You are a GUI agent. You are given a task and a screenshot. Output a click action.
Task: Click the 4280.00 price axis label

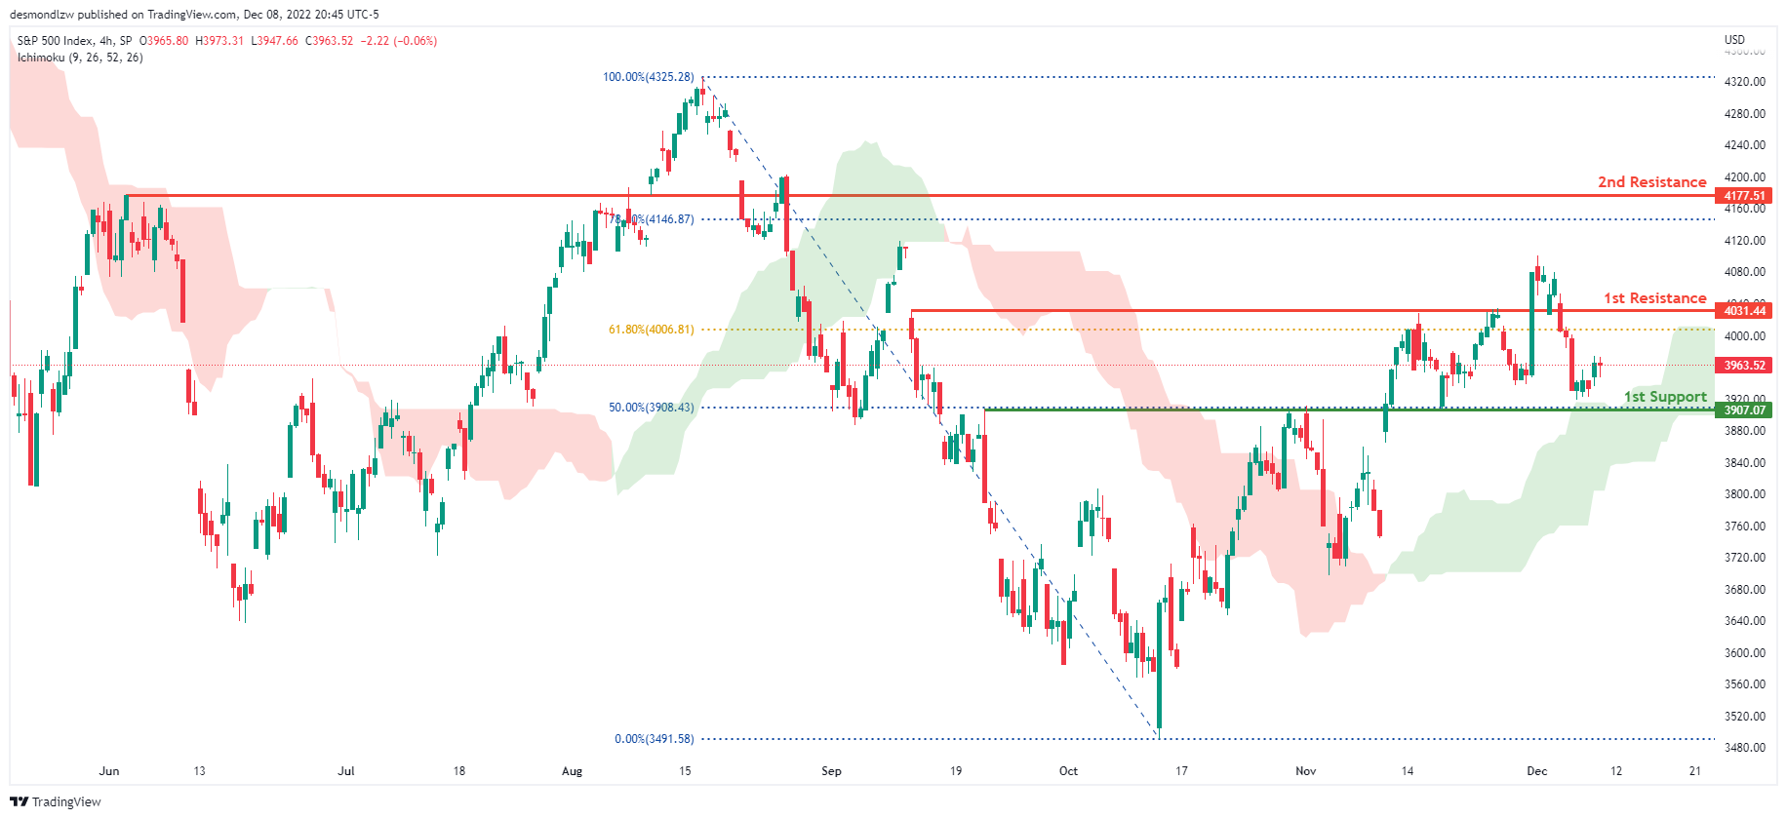1745,114
